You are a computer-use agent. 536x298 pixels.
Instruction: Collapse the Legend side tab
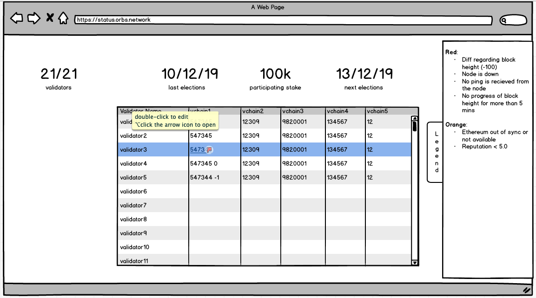point(435,152)
